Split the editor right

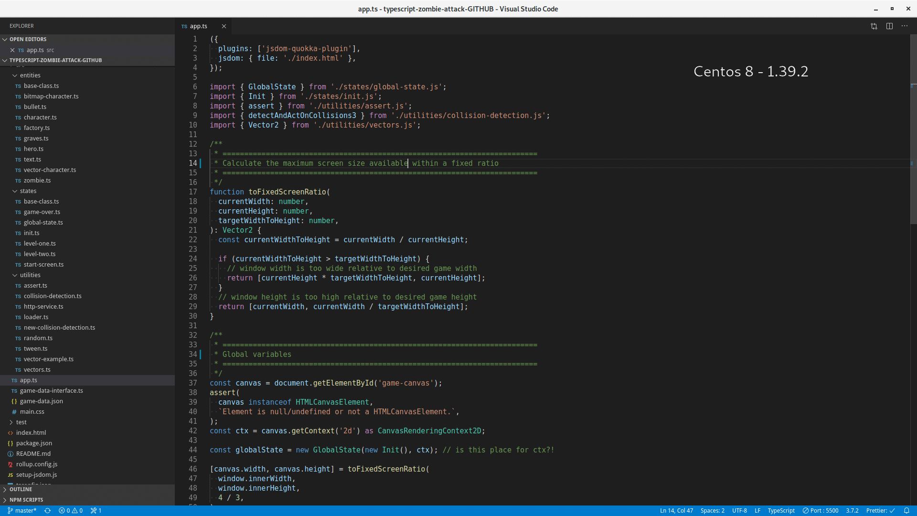point(889,26)
